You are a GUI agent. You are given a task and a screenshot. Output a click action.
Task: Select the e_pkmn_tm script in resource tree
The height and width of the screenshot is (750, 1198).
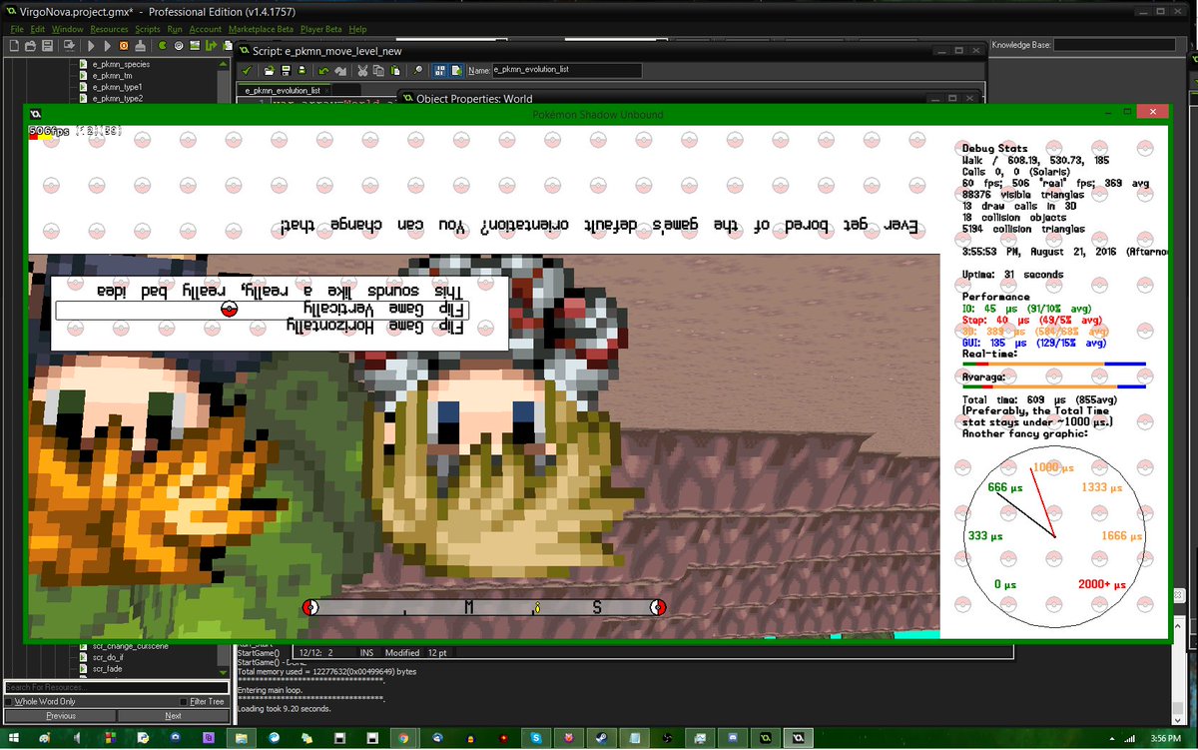pos(113,76)
